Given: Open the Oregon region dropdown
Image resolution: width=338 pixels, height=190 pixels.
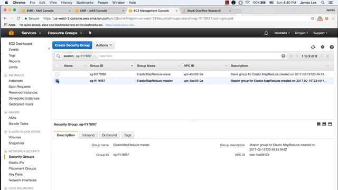Looking at the screenshot, I should (302, 33).
